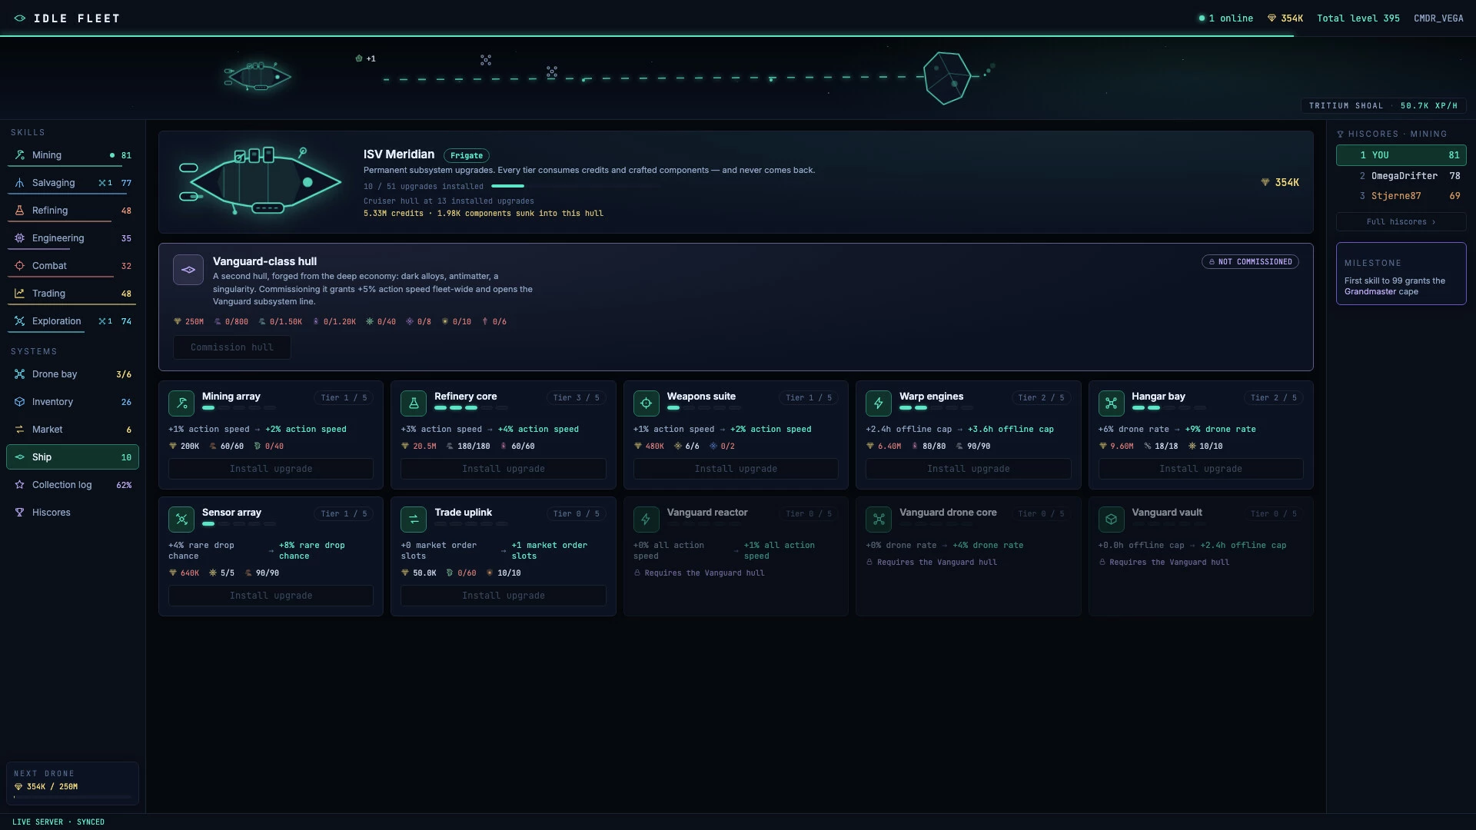This screenshot has width=1476, height=830.
Task: Click the Trading chart icon
Action: (19, 294)
